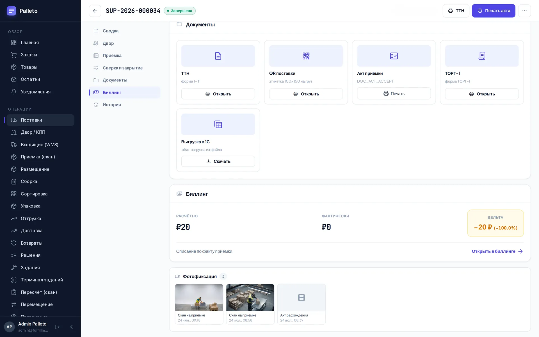This screenshot has height=337, width=539.
Task: Click the Упаковка box icon
Action: 14,206
